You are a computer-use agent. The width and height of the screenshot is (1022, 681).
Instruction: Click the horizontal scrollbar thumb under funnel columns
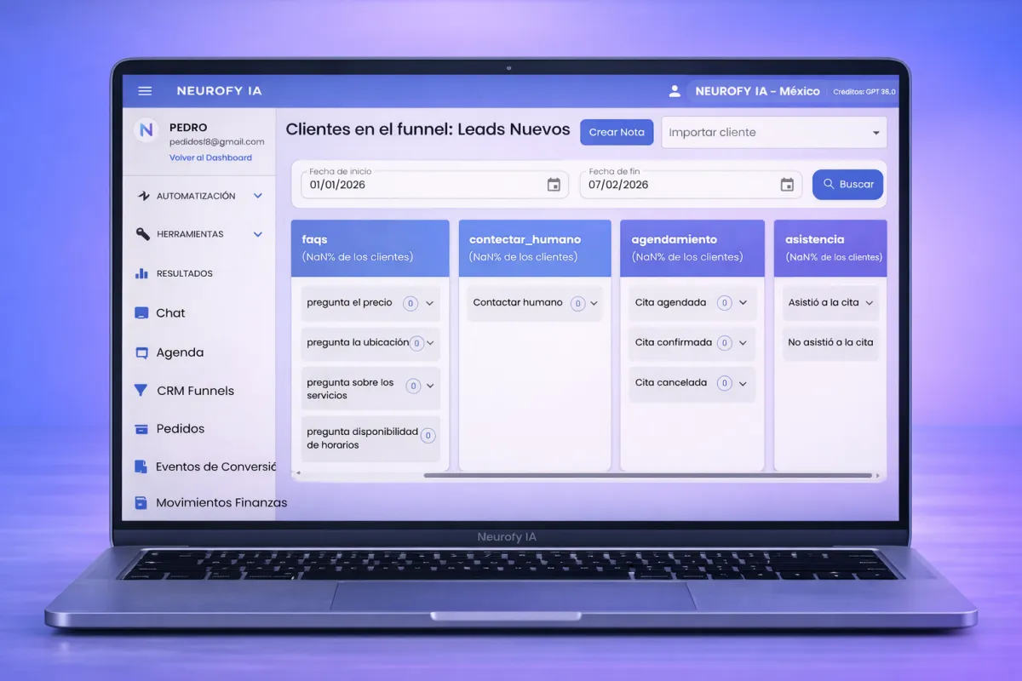647,475
